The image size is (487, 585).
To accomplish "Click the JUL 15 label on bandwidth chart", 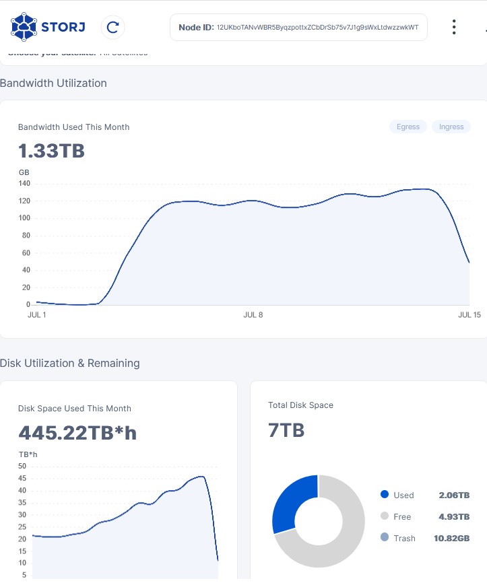I will tap(469, 315).
